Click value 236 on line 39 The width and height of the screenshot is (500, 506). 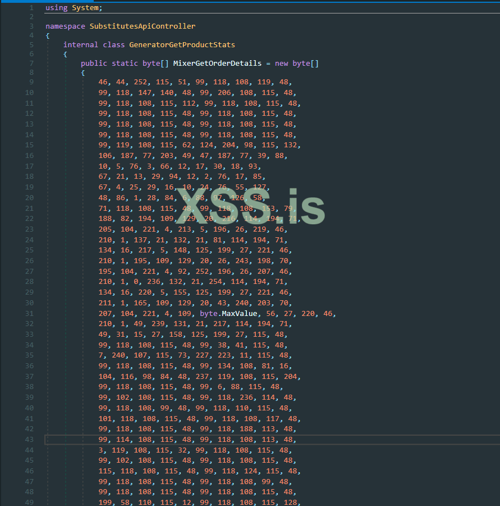246,397
